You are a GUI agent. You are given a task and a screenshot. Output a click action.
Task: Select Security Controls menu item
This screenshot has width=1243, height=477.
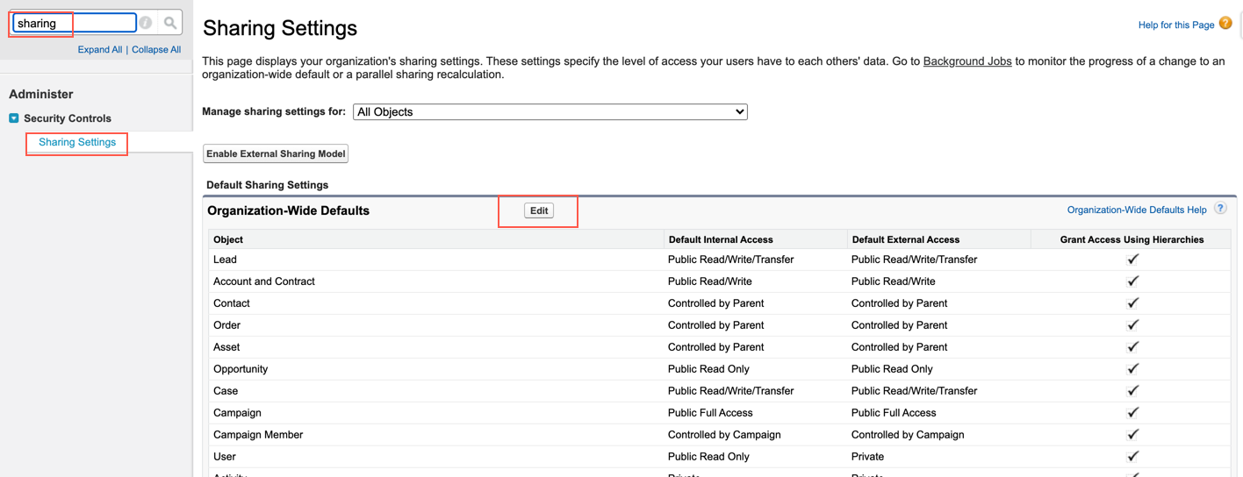pyautogui.click(x=68, y=117)
